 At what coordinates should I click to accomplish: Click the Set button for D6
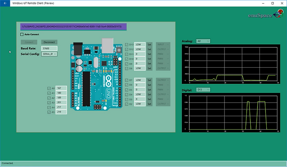point(149,85)
